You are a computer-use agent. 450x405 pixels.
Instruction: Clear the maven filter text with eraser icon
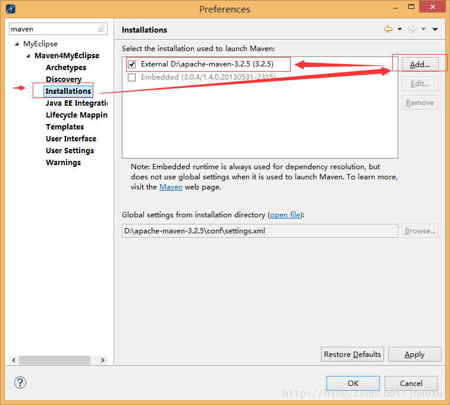pyautogui.click(x=102, y=29)
